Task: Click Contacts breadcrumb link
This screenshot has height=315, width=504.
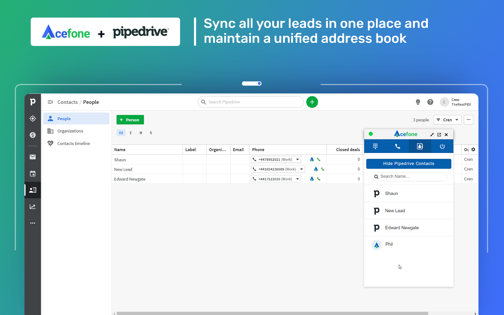Action: 67,102
